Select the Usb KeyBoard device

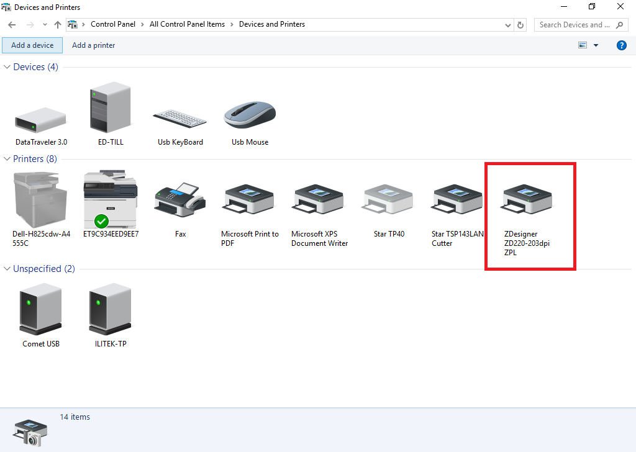(180, 119)
